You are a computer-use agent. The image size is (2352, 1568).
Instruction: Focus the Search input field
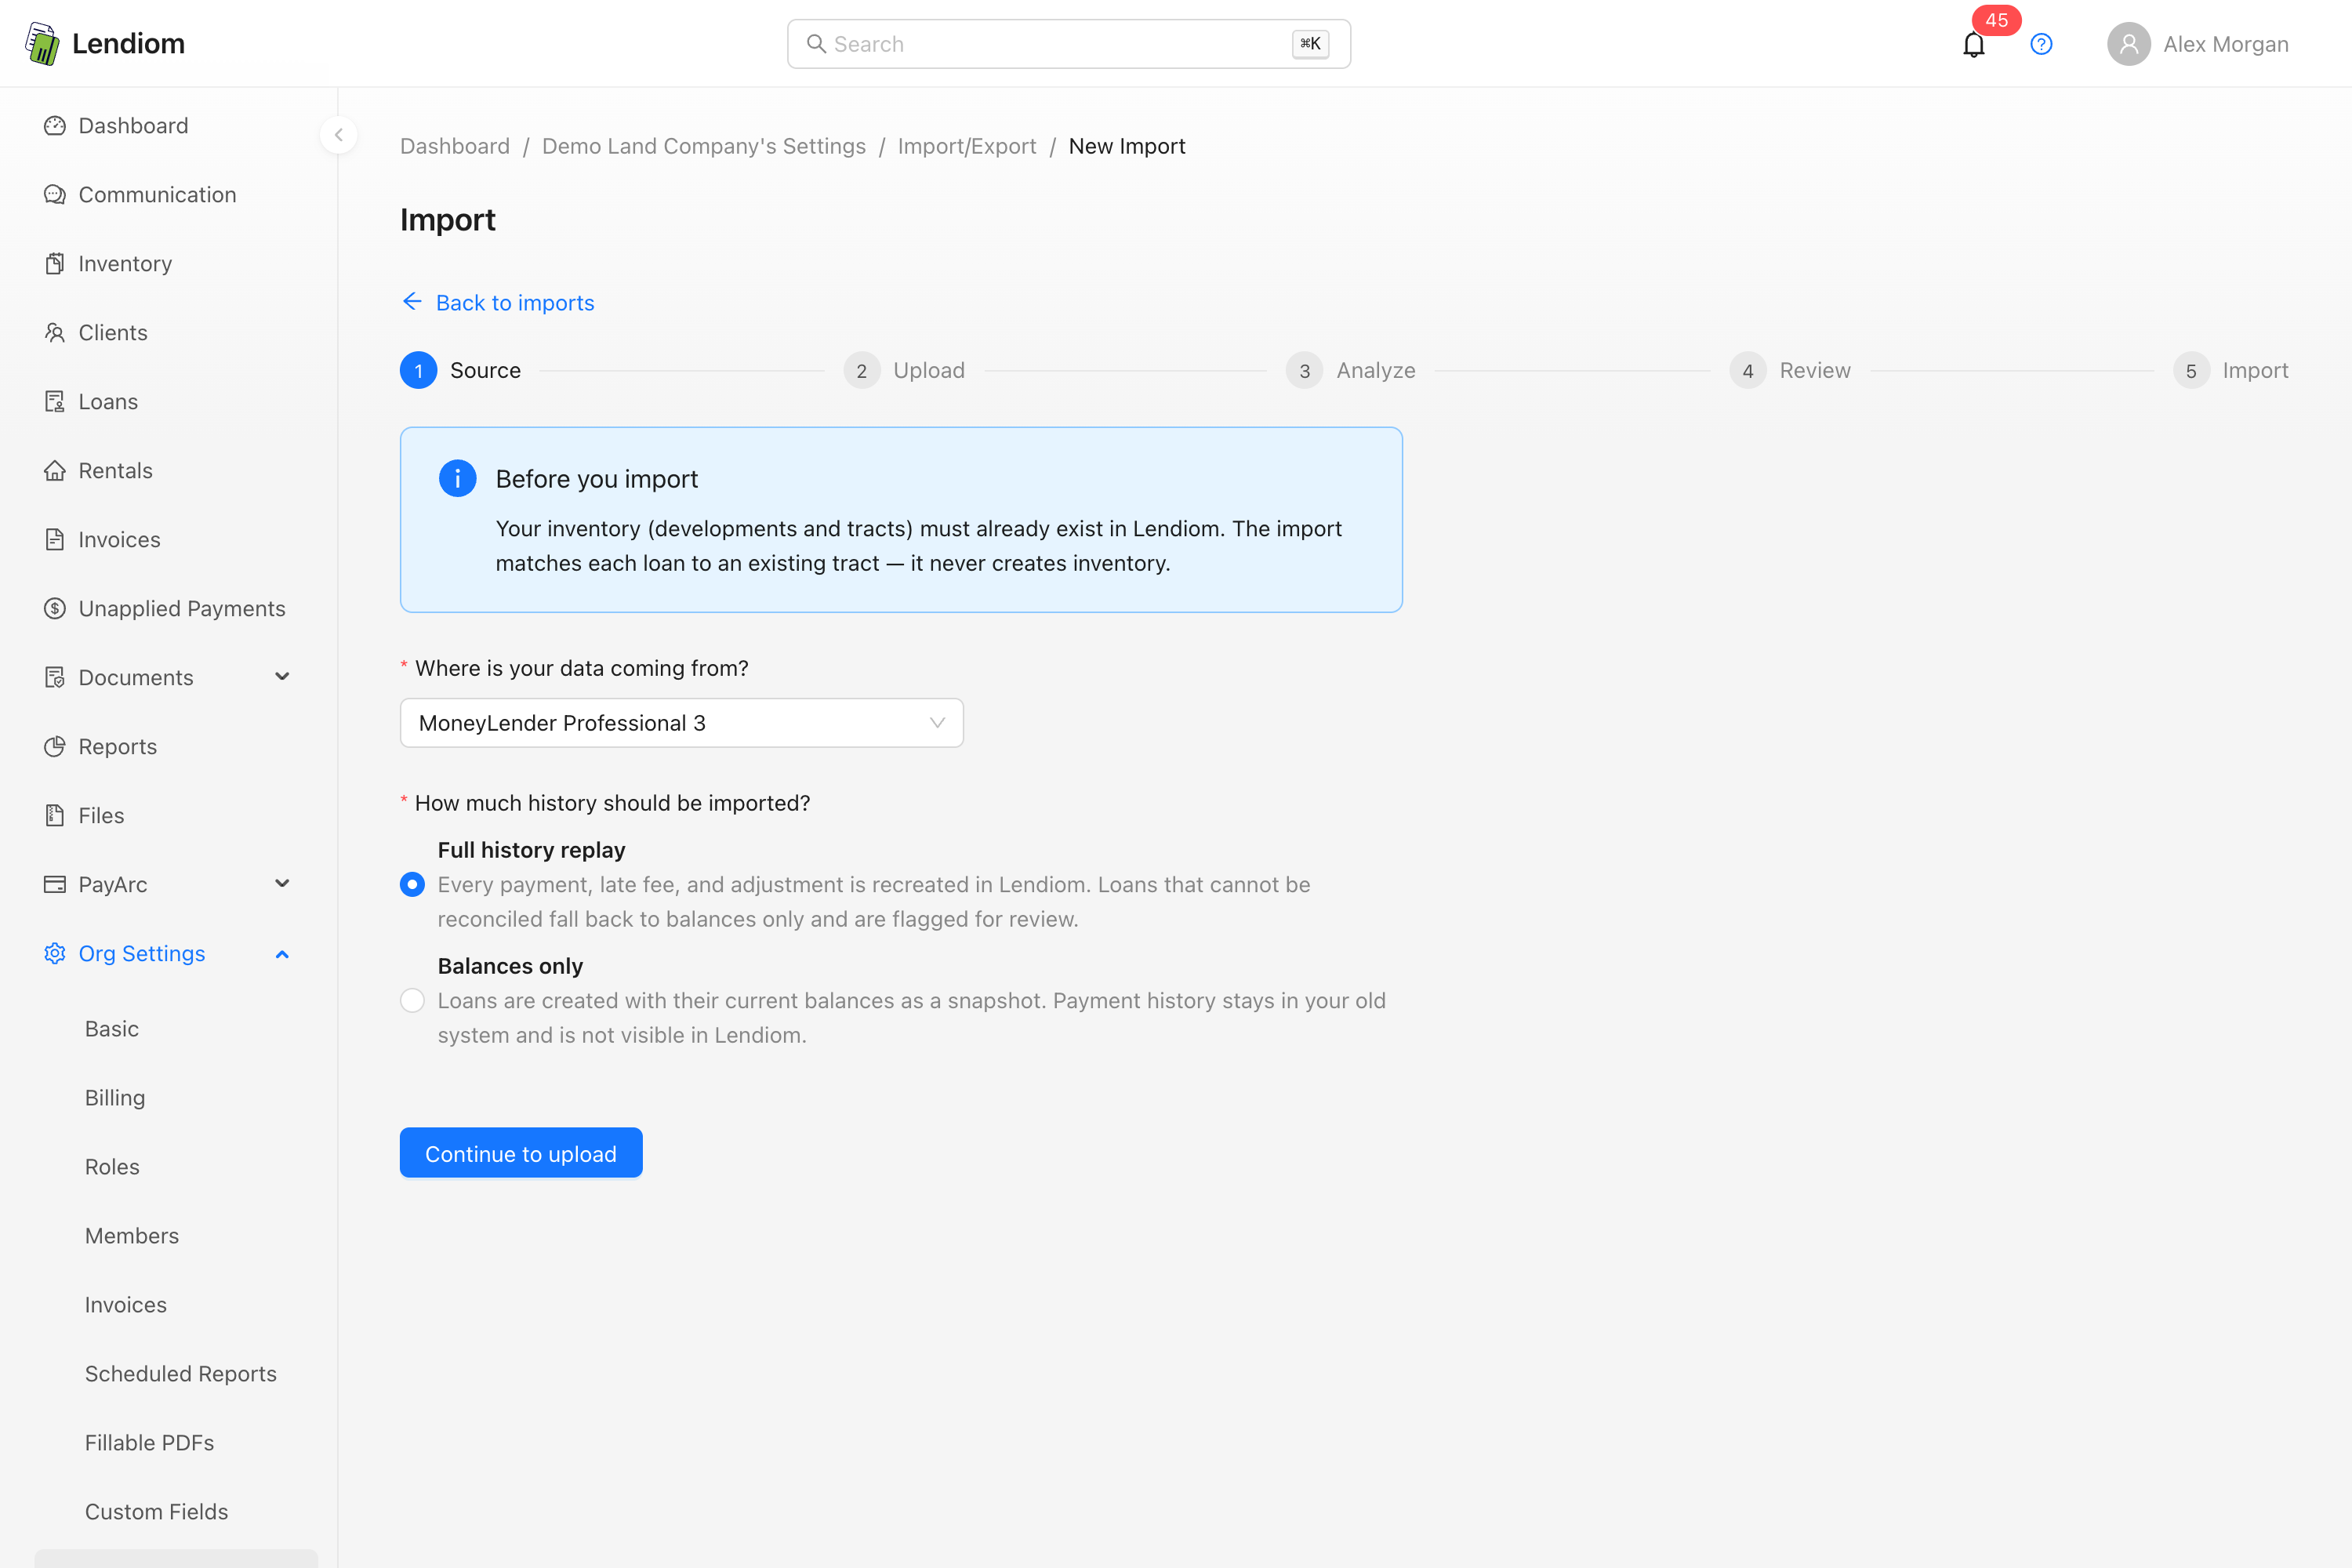coord(1069,44)
